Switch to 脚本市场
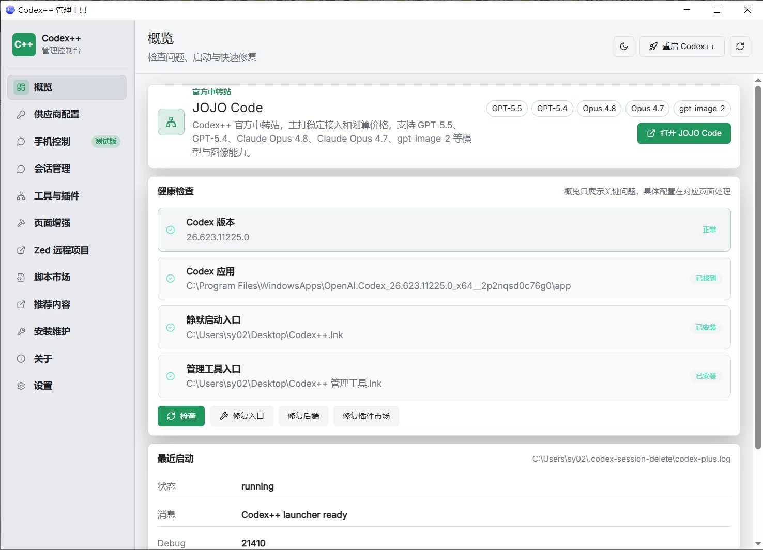 (x=67, y=277)
